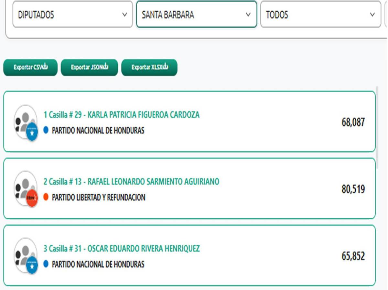Screen dimensions: 388x290
Task: Select Oscar Eduardo Rivera Henriquez name
Action: tap(122, 249)
